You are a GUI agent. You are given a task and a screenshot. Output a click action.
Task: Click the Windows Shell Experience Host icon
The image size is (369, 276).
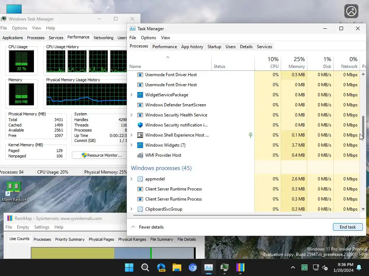[x=140, y=135]
